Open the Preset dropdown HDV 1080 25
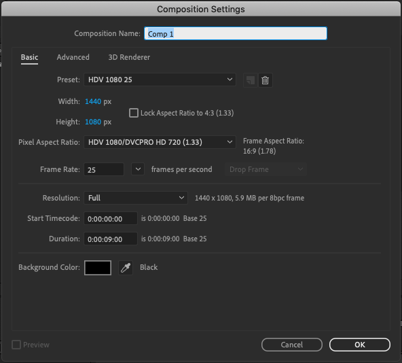 coord(160,80)
